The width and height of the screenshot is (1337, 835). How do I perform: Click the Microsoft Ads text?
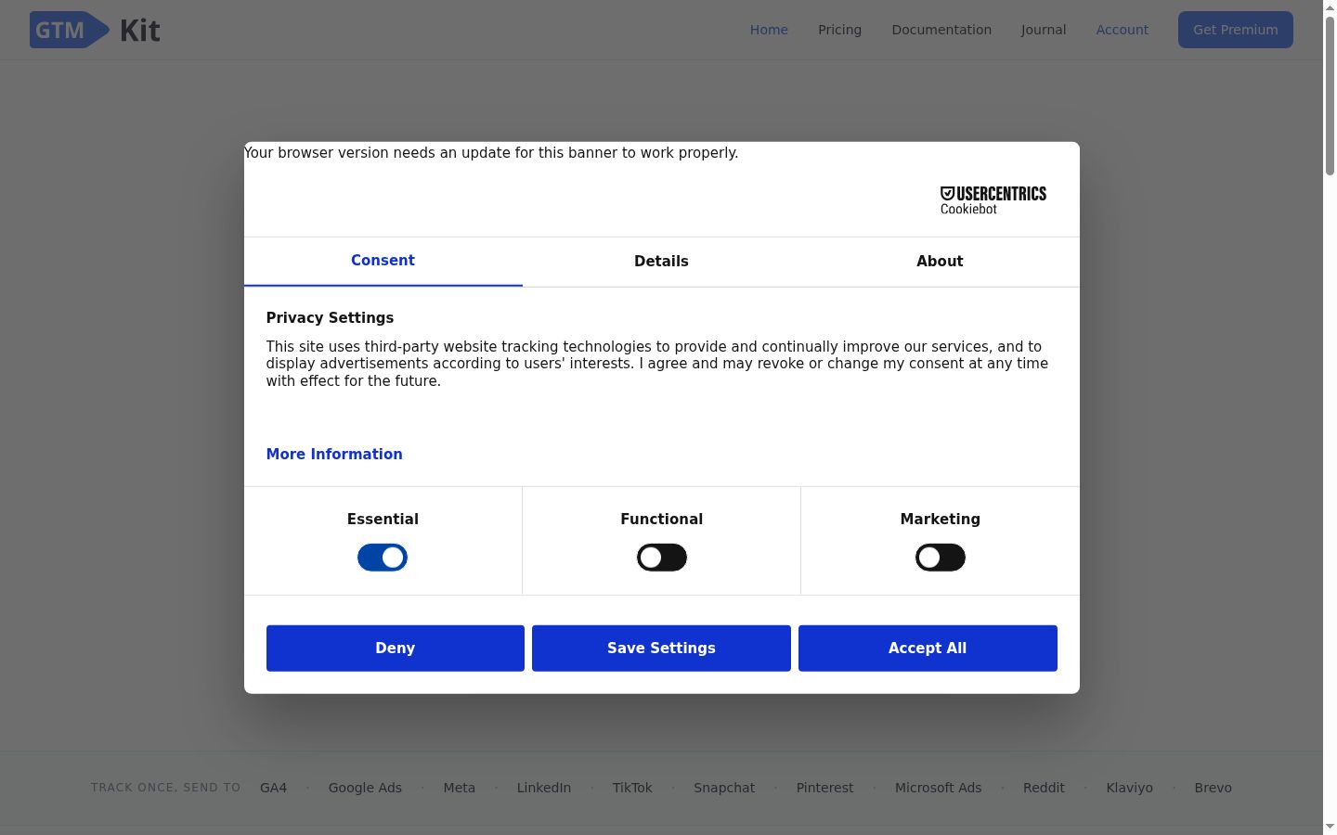(938, 788)
